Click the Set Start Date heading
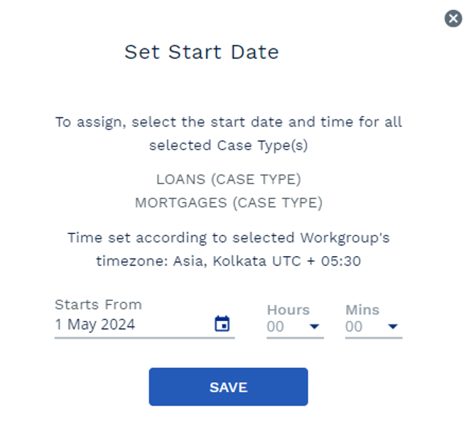Screen dimensions: 469x429 202,52
